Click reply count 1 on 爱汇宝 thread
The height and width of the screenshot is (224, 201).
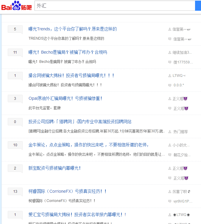tap(15, 215)
